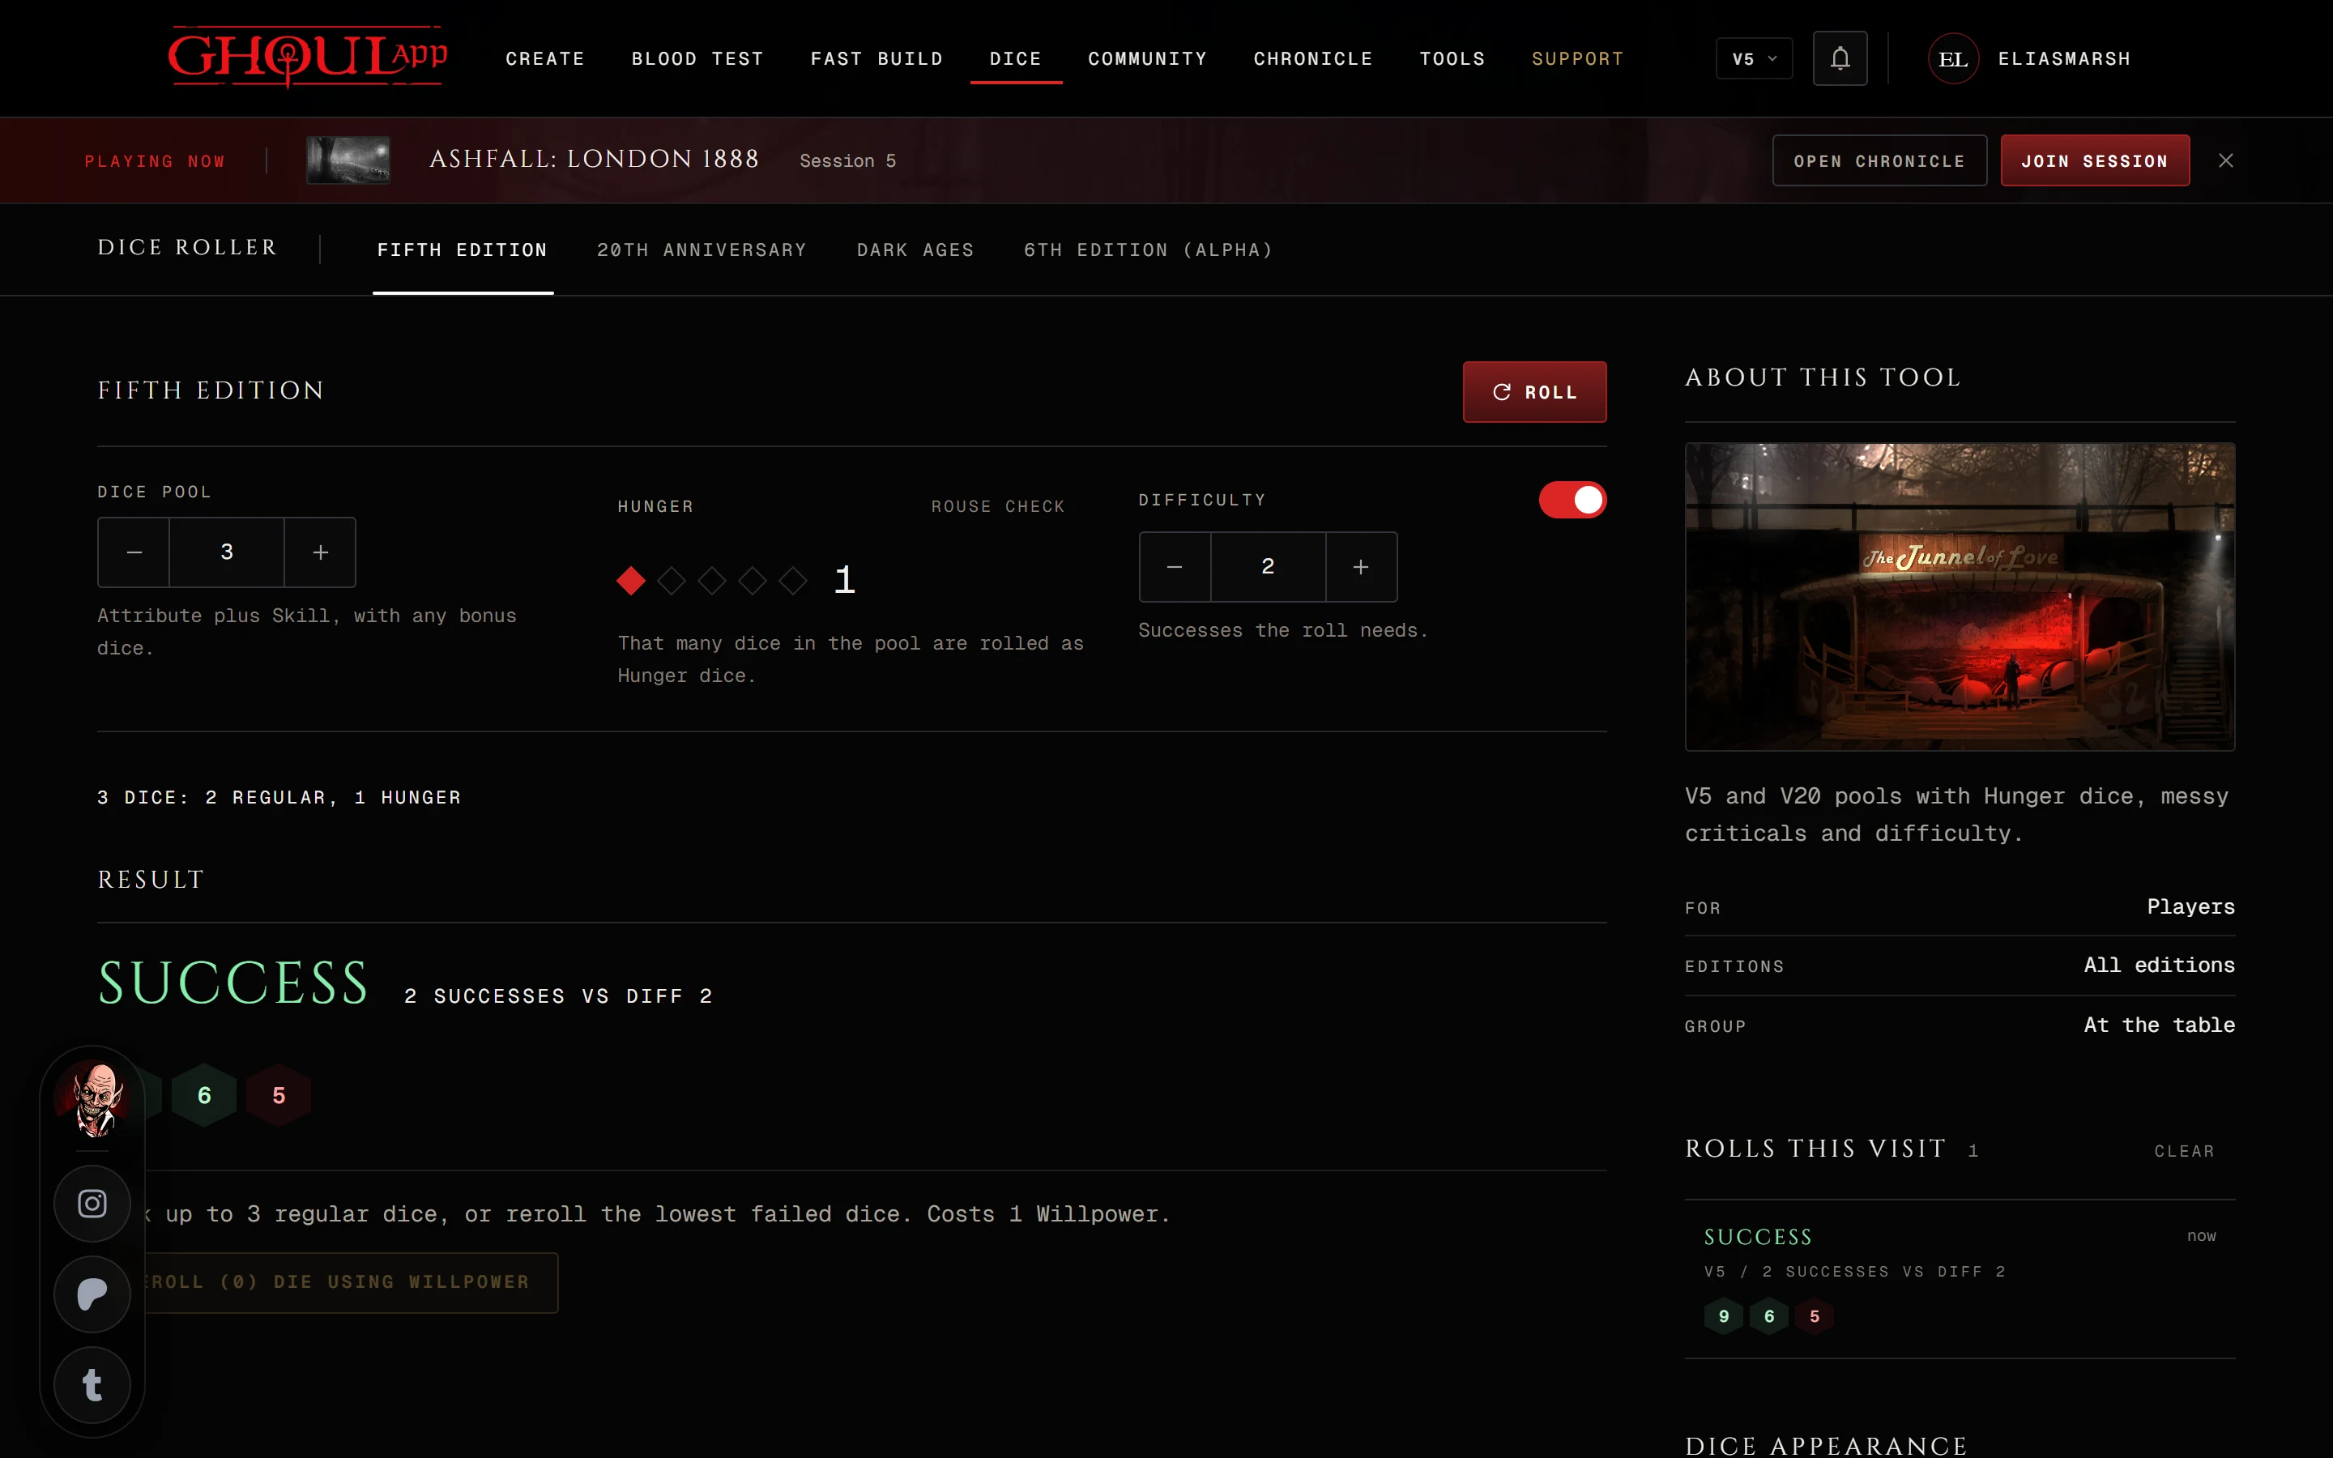The image size is (2333, 1458).
Task: Increase the dice pool with plus
Action: pyautogui.click(x=320, y=552)
